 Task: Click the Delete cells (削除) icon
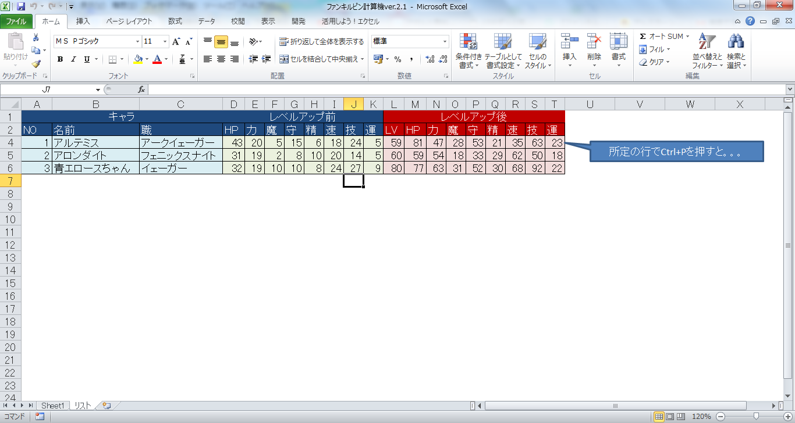[594, 42]
